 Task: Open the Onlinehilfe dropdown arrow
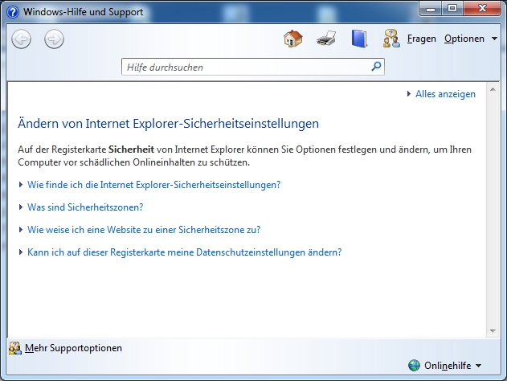[479, 366]
